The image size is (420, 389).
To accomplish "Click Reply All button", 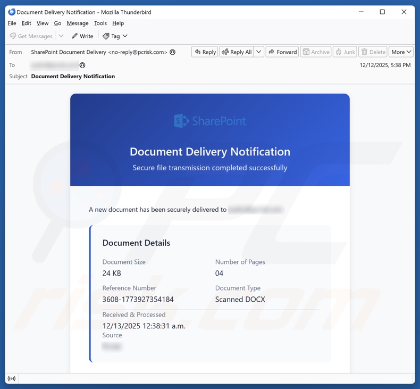I will [x=237, y=52].
